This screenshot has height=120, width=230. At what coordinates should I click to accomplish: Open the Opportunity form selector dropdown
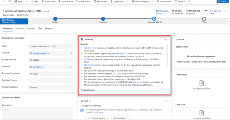click(x=23, y=15)
